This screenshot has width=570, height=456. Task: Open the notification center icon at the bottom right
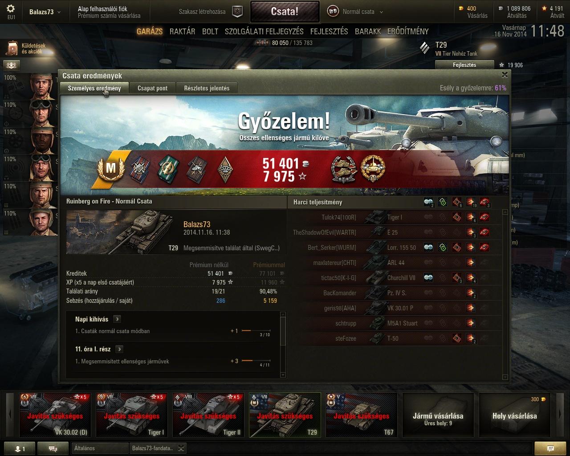pos(550,448)
